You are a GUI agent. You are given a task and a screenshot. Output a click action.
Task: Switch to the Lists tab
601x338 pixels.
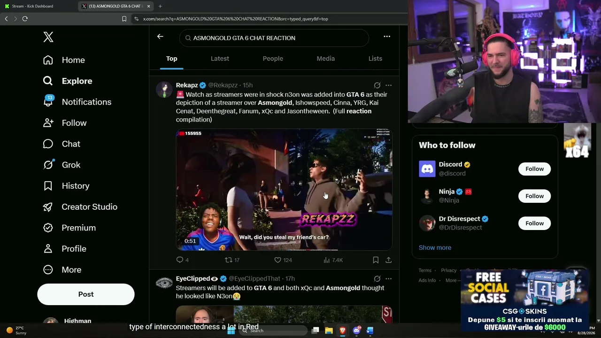[x=375, y=59]
